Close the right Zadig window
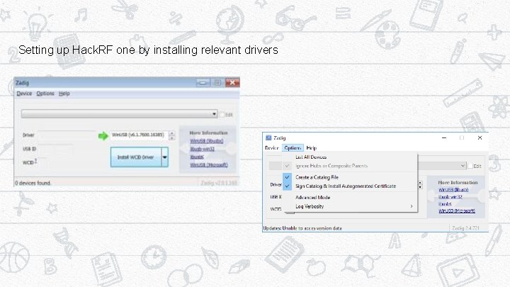Screen dimensions: 510x287 480,138
